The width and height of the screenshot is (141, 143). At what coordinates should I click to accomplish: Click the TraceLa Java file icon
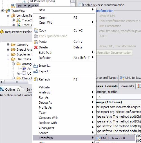(x=19, y=25)
